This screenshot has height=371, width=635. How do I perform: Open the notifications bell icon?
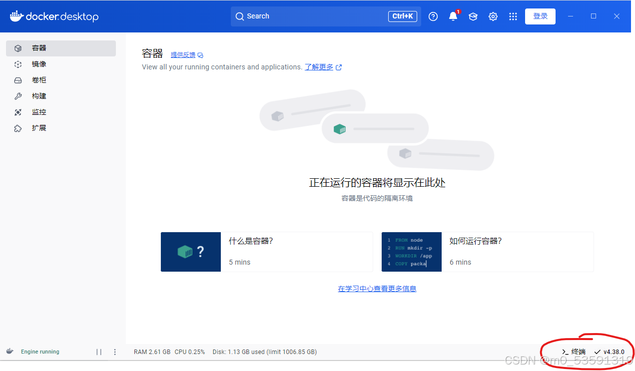[453, 16]
